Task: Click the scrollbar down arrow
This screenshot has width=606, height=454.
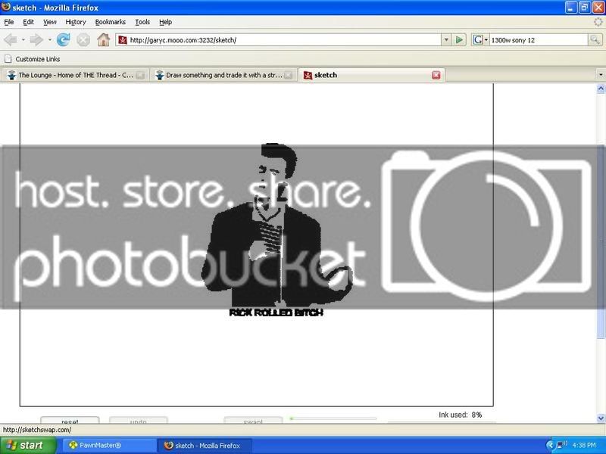Action: [x=601, y=418]
